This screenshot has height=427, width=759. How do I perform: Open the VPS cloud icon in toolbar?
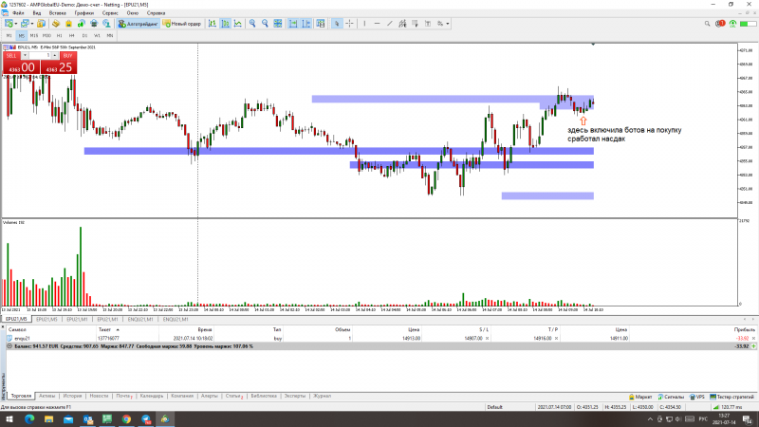[x=93, y=23]
